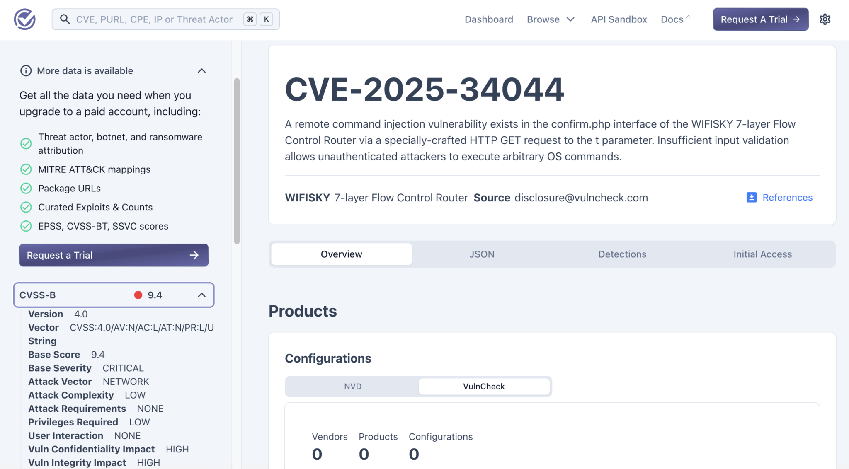Click the sidebar Request a Trial button
The image size is (849, 469).
114,255
